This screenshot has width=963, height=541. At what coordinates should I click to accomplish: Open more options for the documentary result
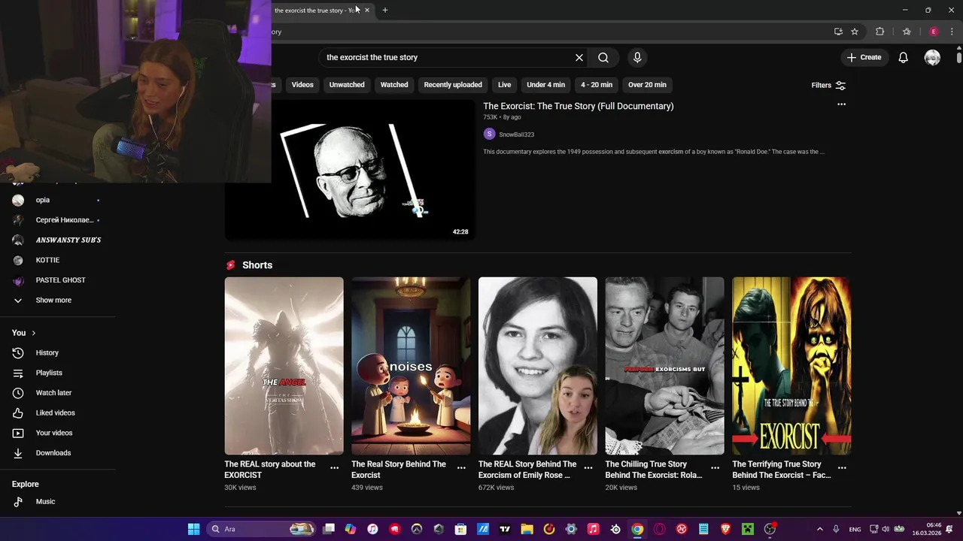coord(841,104)
